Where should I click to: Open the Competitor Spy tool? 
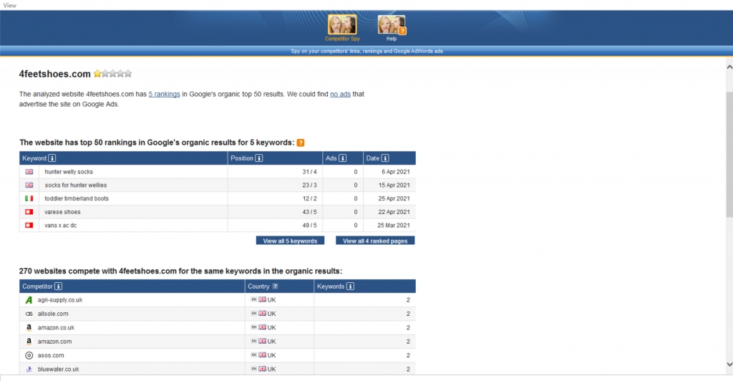coord(342,28)
